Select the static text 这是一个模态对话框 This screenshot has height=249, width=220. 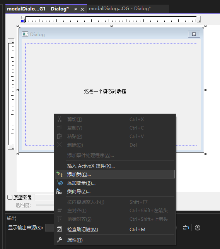105,91
